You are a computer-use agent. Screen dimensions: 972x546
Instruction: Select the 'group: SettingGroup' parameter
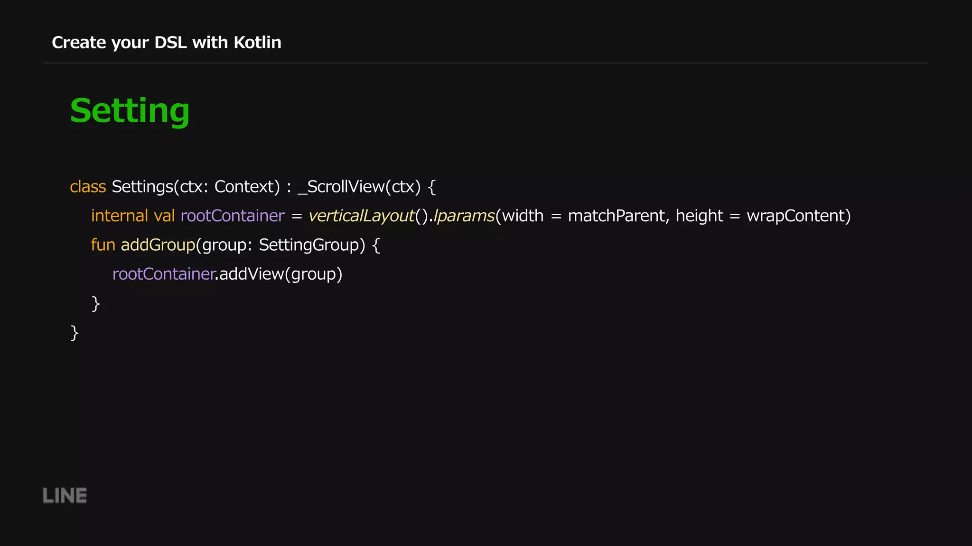280,246
